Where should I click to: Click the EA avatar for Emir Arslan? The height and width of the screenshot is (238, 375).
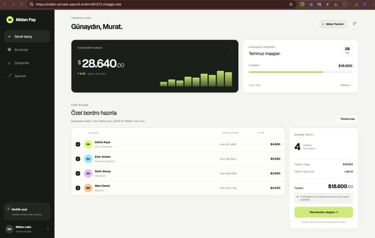(x=88, y=158)
